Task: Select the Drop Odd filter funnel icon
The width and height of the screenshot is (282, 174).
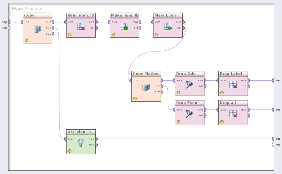Action: pos(190,85)
